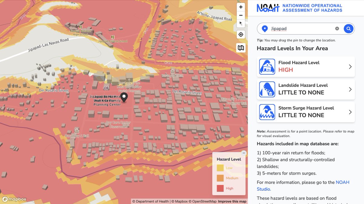The height and width of the screenshot is (204, 364).
Task: Click Barangay 2 Hall map icon
Action: [x=172, y=71]
